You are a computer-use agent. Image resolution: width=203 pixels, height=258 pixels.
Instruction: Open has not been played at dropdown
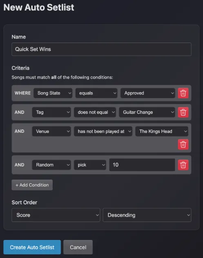point(103,131)
